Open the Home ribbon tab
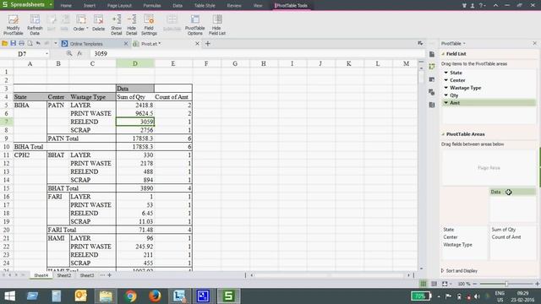 (x=66, y=6)
